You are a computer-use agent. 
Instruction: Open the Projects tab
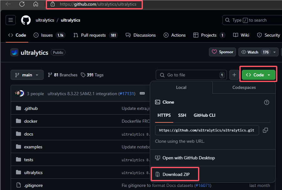click(x=209, y=35)
